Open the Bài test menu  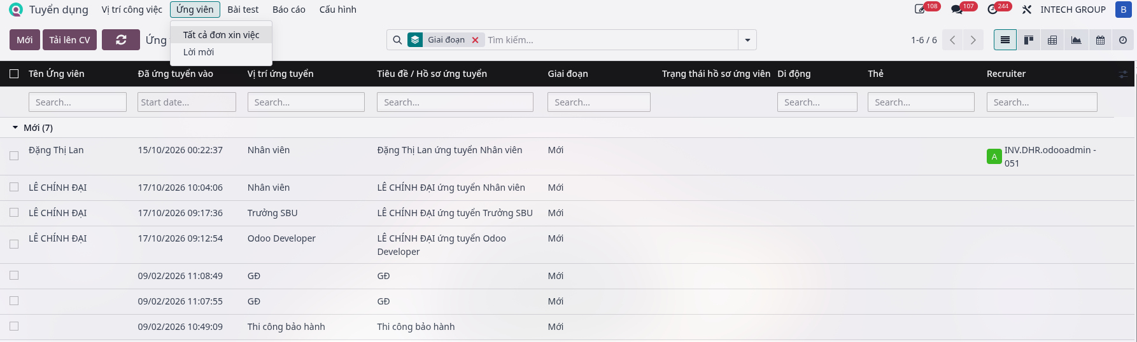(x=243, y=10)
